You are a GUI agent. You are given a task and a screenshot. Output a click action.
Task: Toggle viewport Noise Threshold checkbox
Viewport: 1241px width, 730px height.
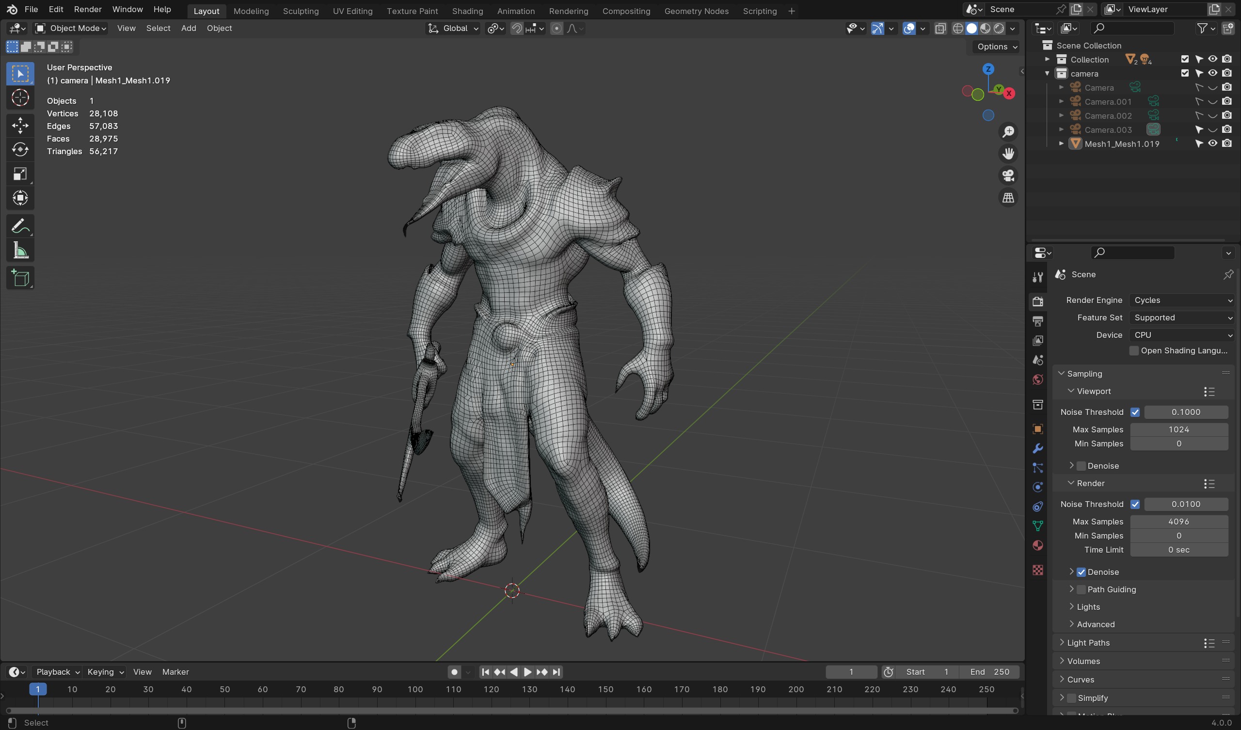1135,412
